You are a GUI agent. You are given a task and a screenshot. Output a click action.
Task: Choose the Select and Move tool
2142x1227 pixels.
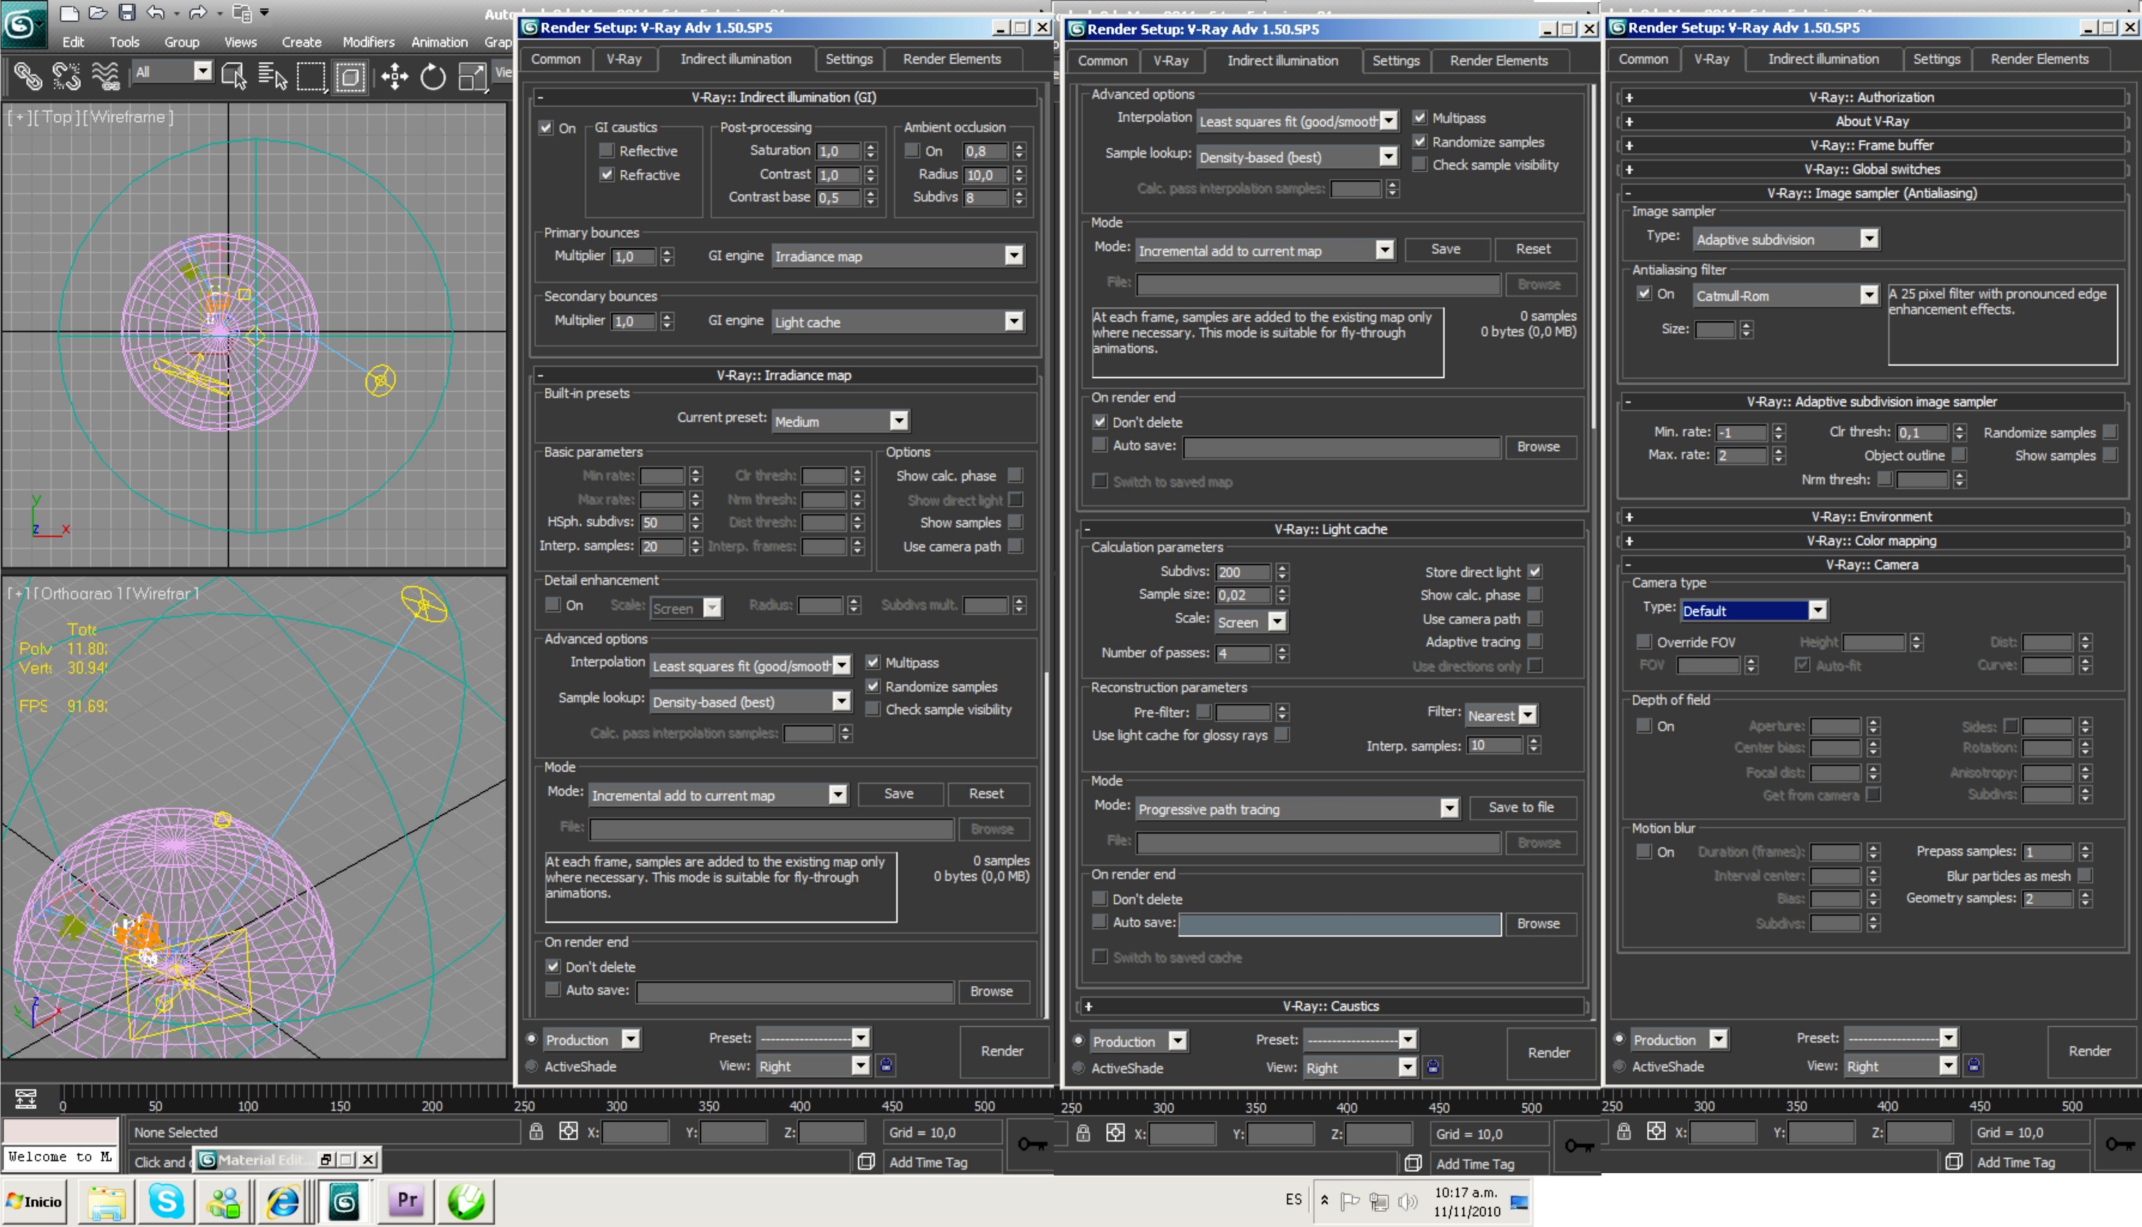pyautogui.click(x=394, y=77)
